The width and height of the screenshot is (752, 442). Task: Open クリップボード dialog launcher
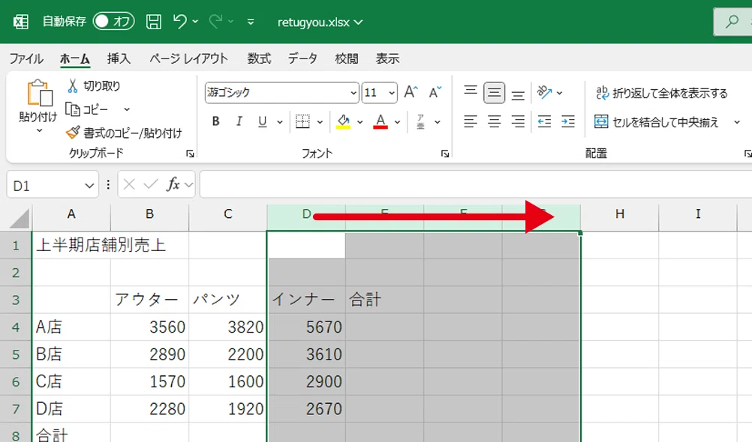pos(190,154)
